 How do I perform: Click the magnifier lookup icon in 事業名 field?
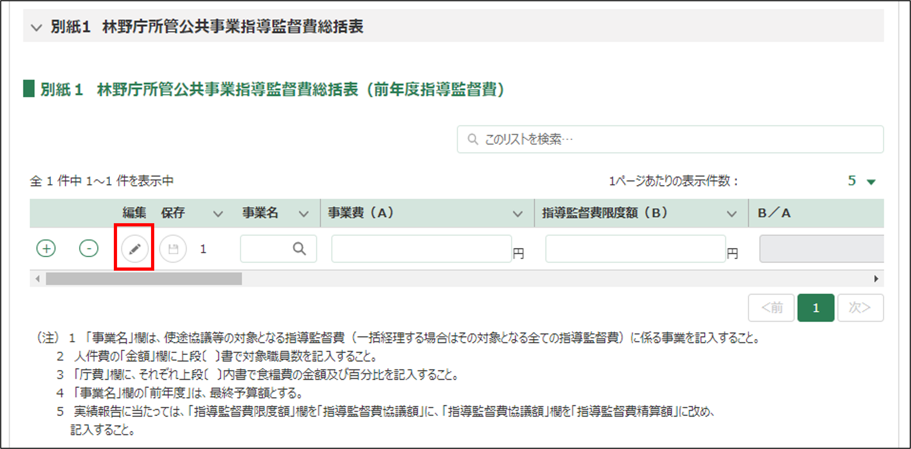(299, 249)
